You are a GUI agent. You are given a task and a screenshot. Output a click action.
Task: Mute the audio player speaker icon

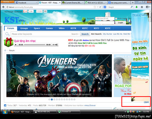(53, 45)
